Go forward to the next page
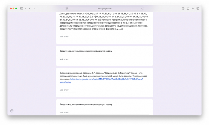This screenshot has width=209, height=125. click(x=34, y=8)
